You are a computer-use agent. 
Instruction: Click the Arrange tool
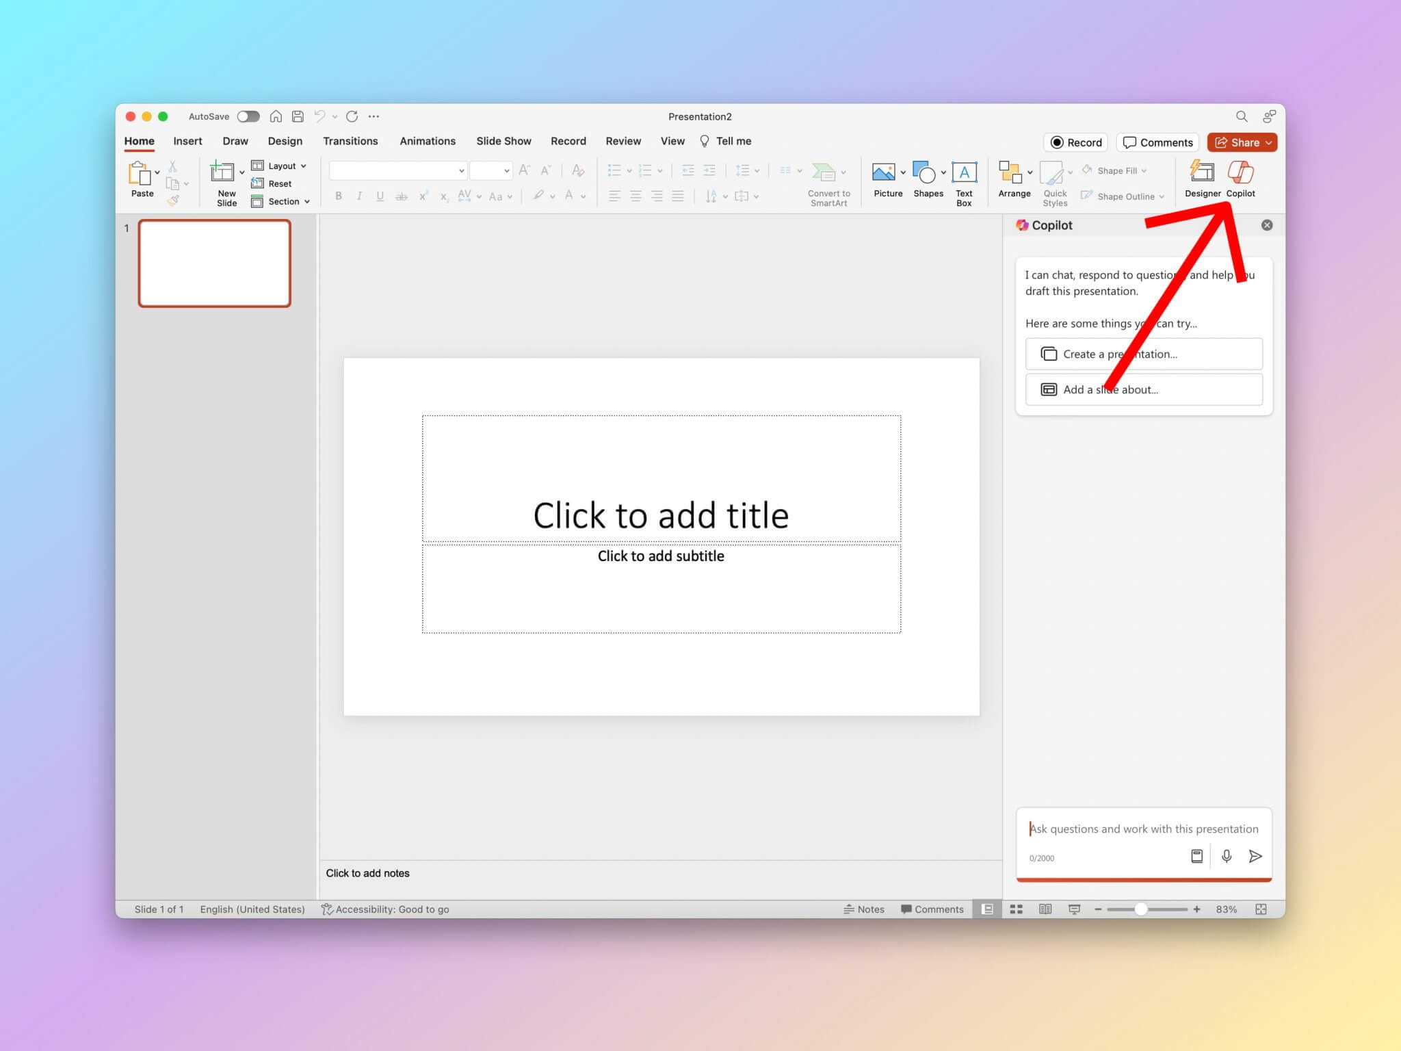coord(1011,179)
